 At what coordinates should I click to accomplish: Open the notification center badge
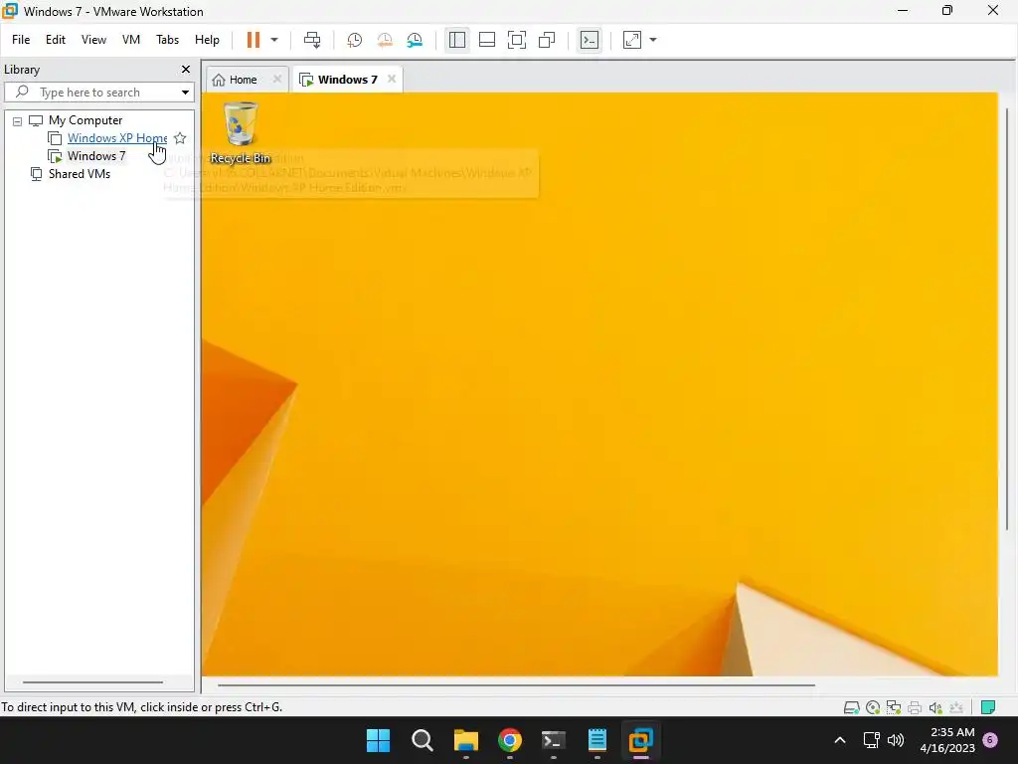point(990,740)
